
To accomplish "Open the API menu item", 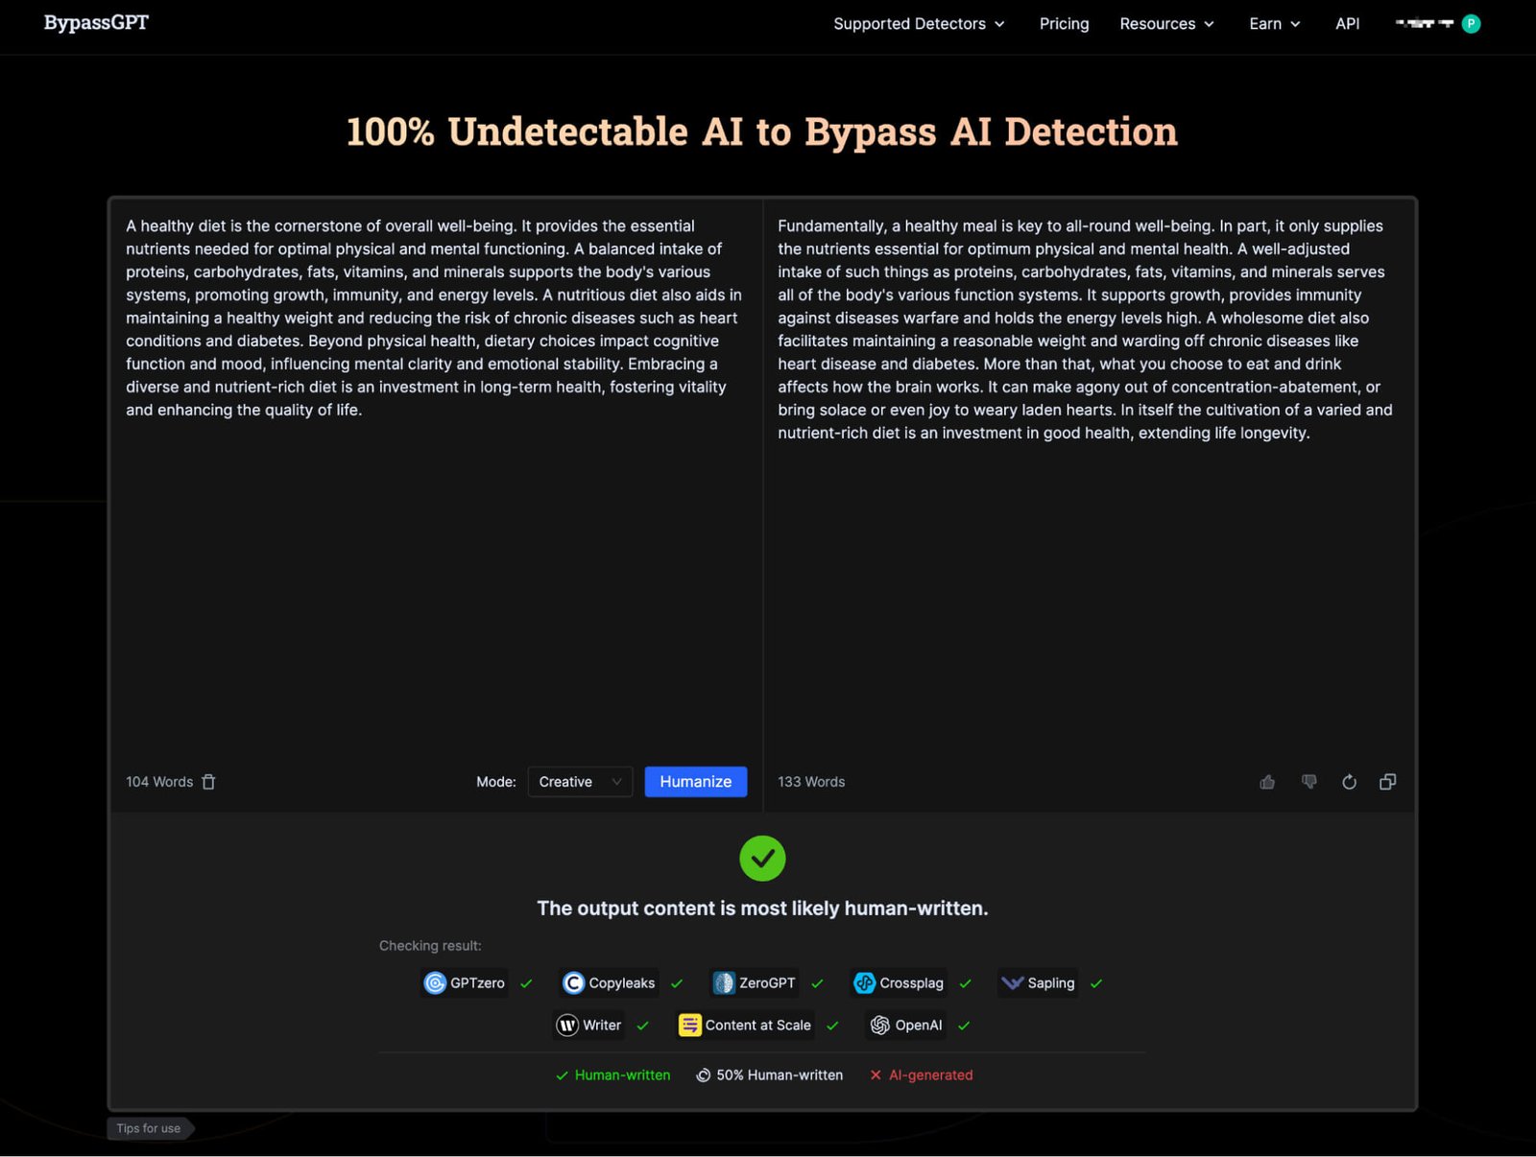I will point(1347,24).
